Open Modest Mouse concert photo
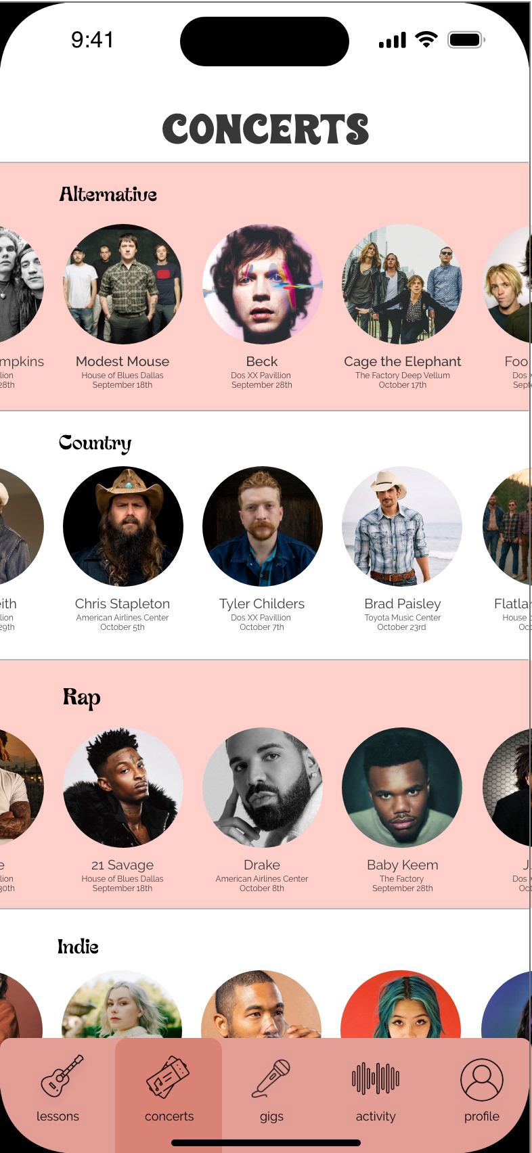The image size is (532, 1153). point(123,284)
